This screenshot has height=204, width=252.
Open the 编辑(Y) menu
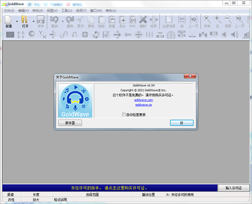coord(23,11)
